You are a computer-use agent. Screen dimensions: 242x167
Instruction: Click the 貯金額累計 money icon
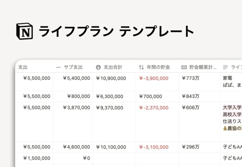(184, 67)
